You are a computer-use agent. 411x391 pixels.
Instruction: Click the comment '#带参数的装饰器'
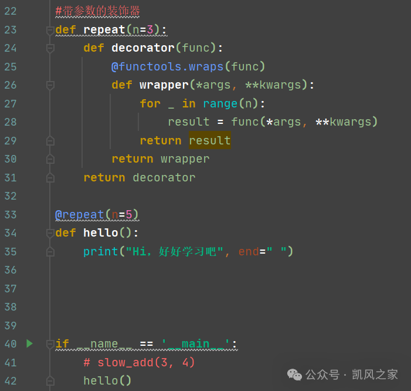pyautogui.click(x=97, y=11)
